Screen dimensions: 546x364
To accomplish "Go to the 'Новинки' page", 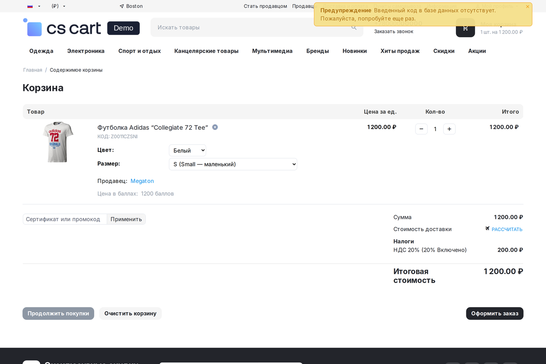I will [x=355, y=51].
